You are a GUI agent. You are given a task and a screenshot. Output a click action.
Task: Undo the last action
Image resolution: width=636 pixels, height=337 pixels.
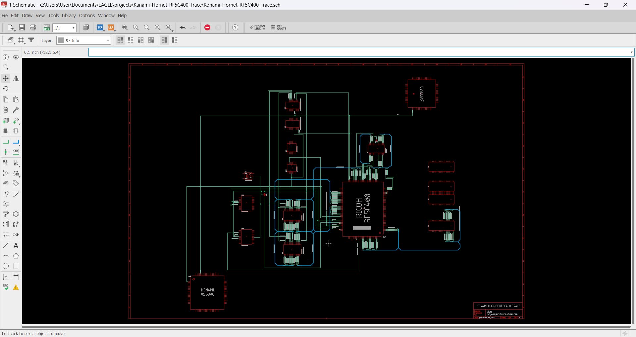(183, 28)
